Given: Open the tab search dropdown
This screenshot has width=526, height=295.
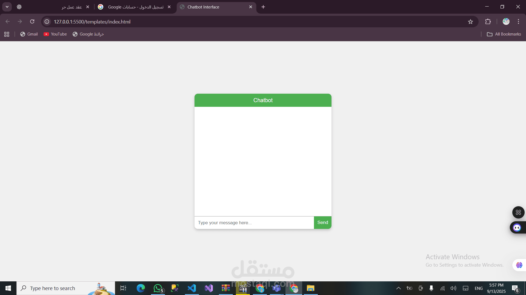Looking at the screenshot, I should (7, 7).
